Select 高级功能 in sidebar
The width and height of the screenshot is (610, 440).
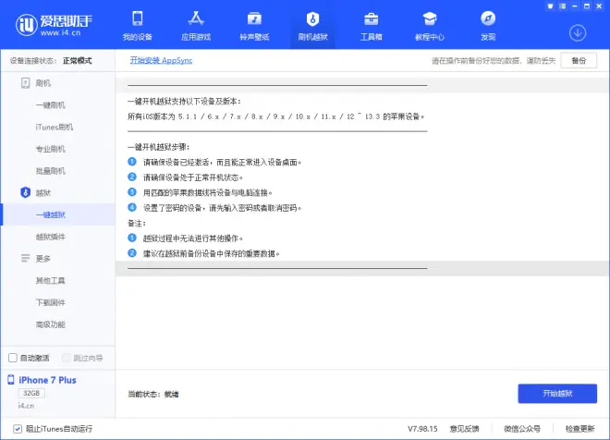[x=51, y=324]
